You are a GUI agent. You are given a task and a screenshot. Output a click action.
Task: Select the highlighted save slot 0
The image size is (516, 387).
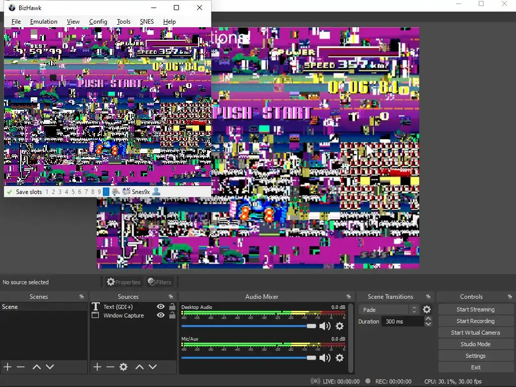point(106,192)
